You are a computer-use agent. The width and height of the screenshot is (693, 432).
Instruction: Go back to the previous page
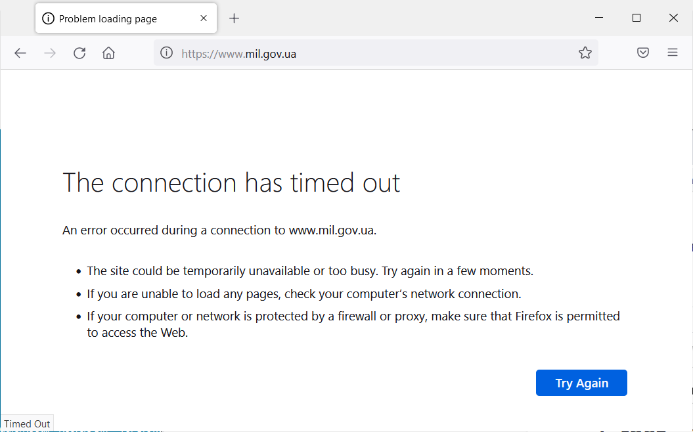(x=20, y=53)
